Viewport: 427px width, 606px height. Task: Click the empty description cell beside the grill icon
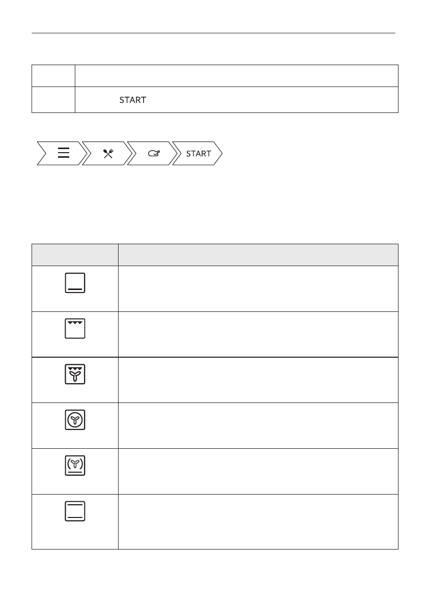(x=258, y=334)
